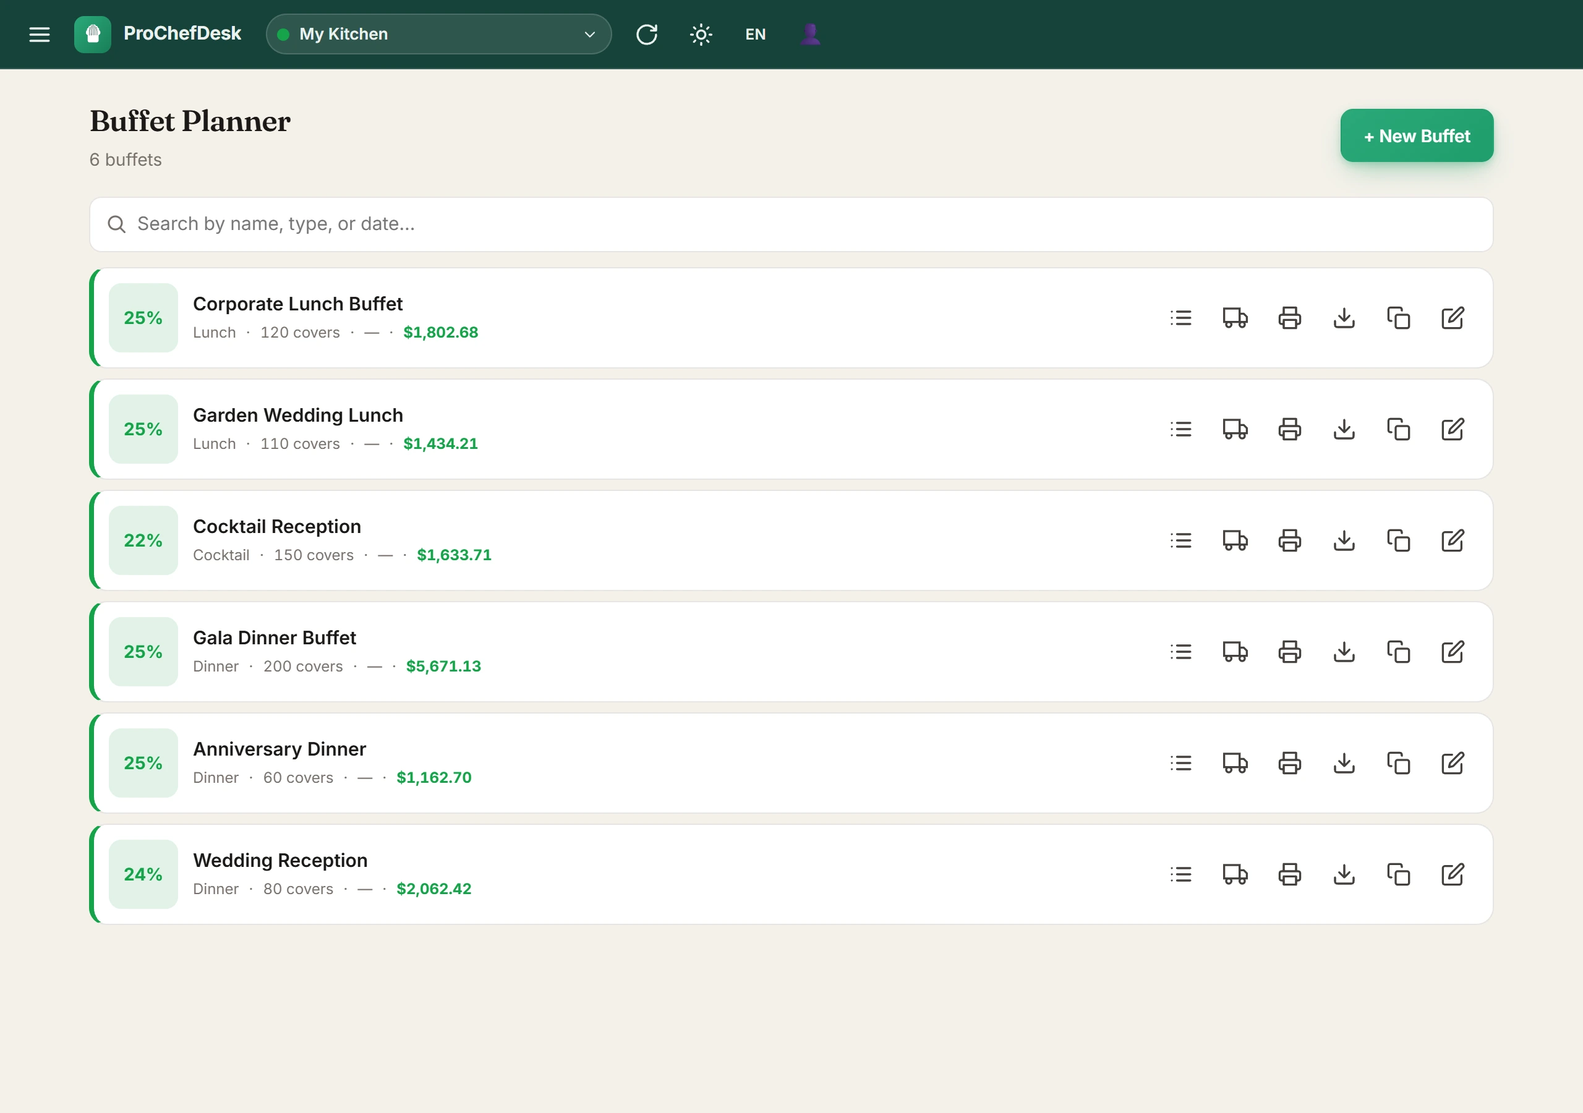Image resolution: width=1583 pixels, height=1113 pixels.
Task: Click the ProChefDesk brand name
Action: pos(182,34)
